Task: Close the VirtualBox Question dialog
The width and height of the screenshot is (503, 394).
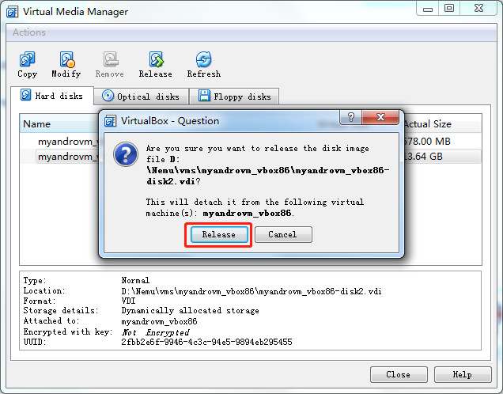Action: tap(380, 117)
